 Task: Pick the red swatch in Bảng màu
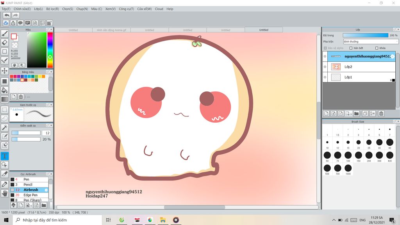[x=11, y=77]
